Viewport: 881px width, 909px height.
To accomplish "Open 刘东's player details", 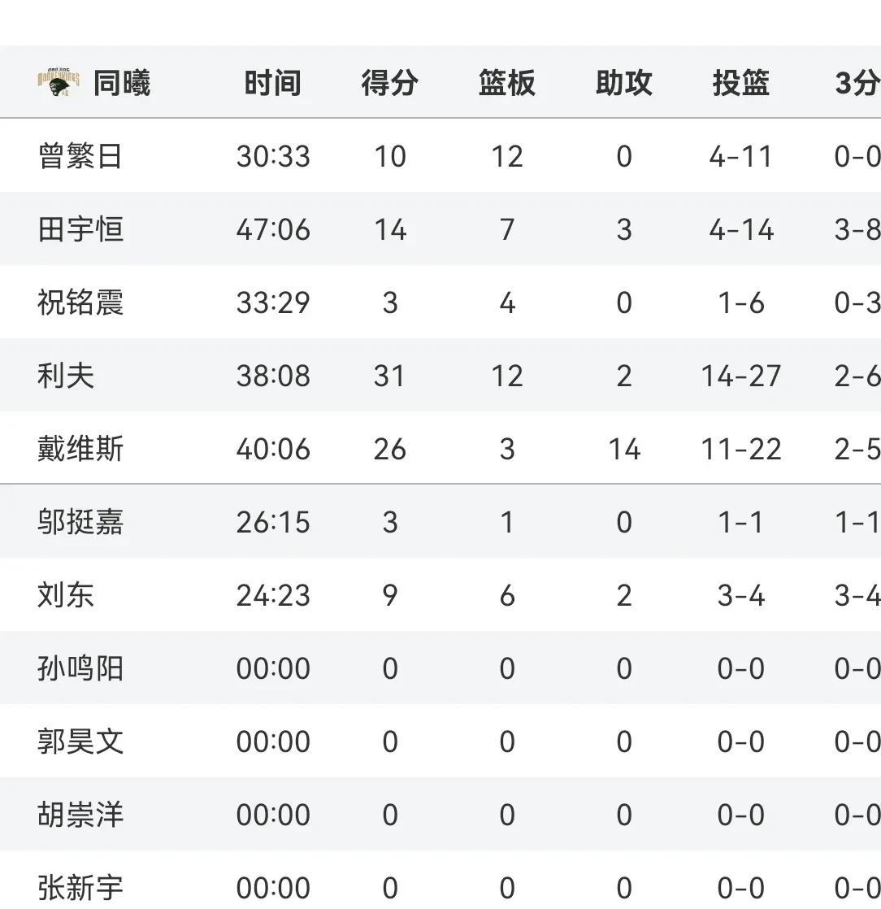I will (66, 595).
